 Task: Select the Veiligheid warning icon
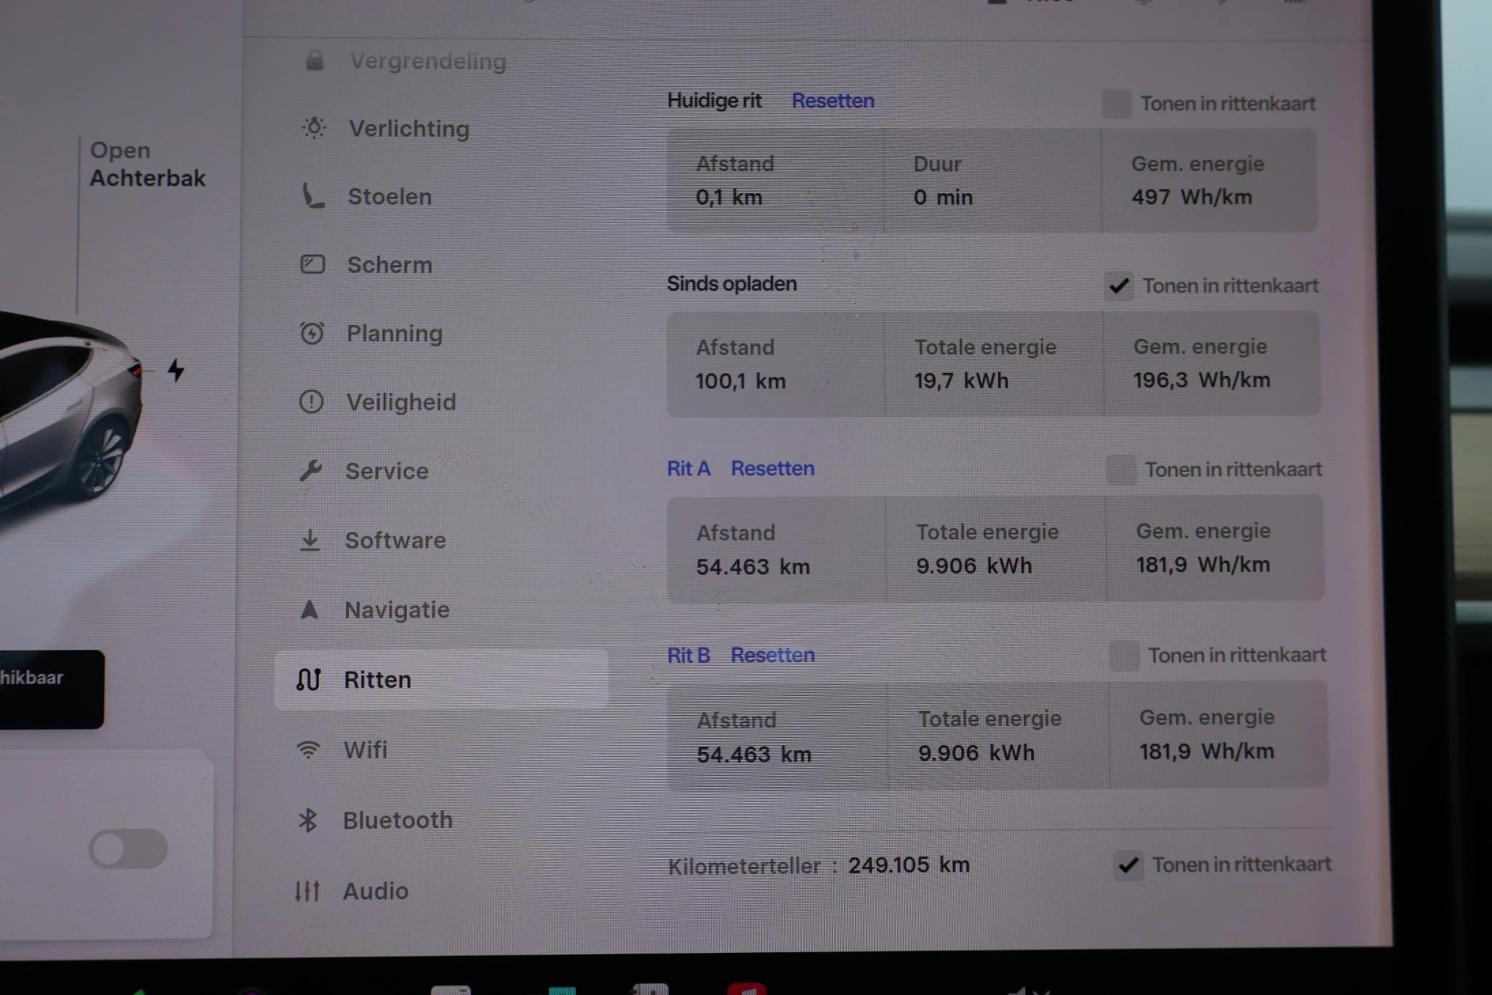click(x=313, y=402)
